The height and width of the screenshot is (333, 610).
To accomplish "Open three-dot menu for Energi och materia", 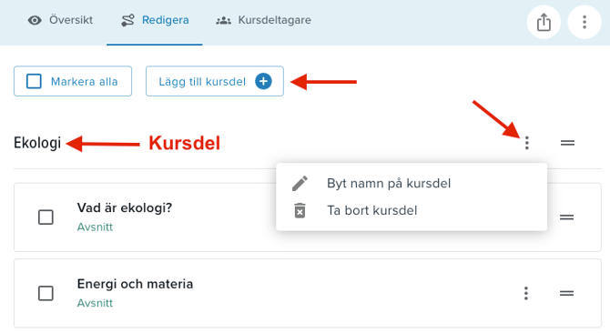I will point(526,293).
